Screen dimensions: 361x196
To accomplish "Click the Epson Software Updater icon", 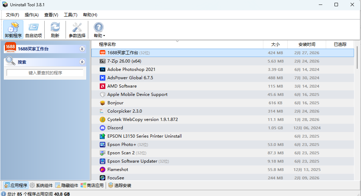I will pos(103,161).
